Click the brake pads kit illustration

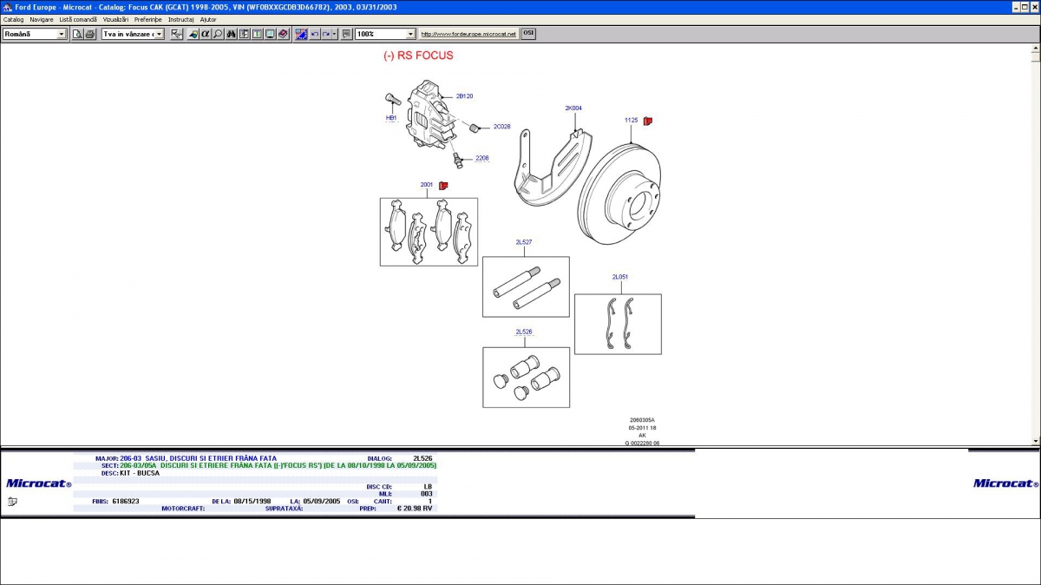pos(429,232)
